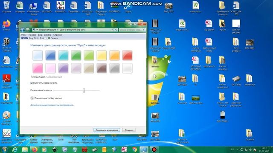Choose the teal color swatch
The image size is (273, 153).
point(63,55)
